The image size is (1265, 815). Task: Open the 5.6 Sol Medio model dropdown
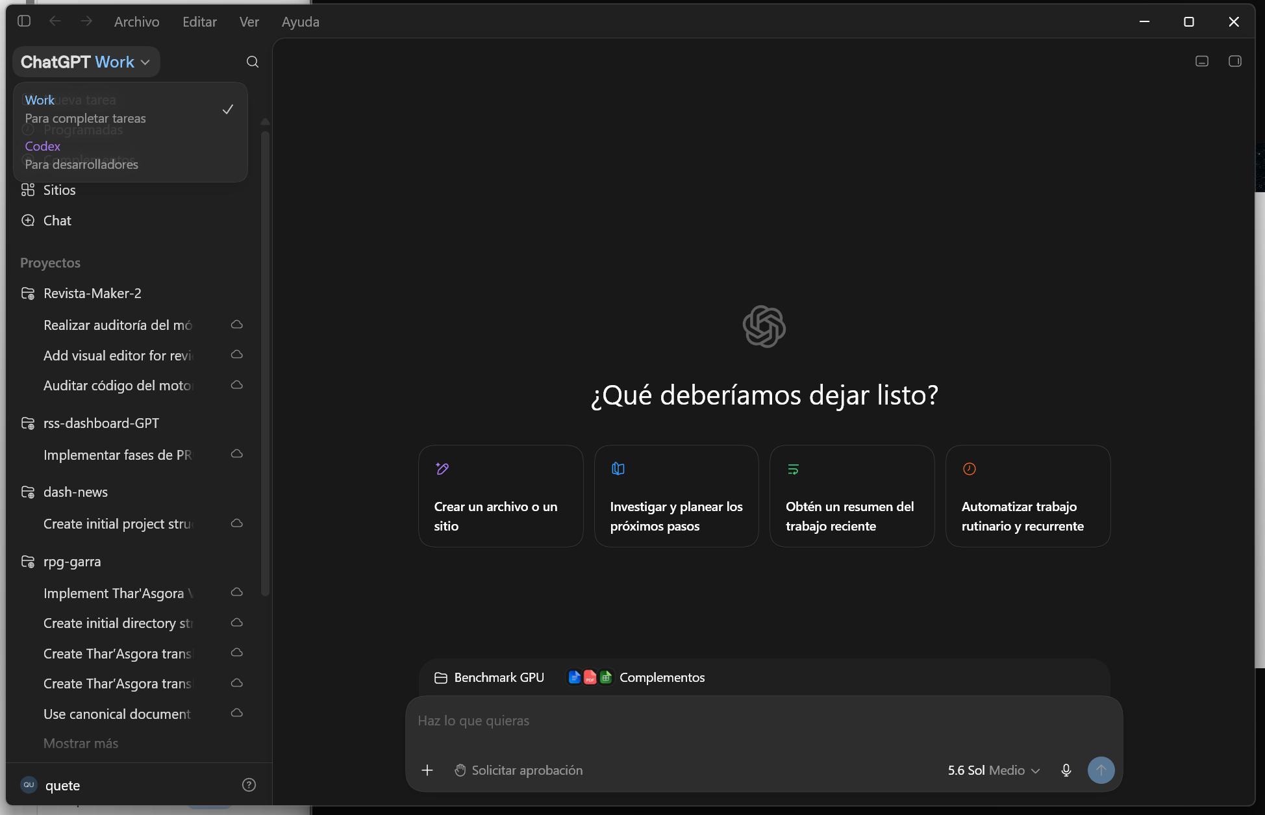click(x=994, y=770)
